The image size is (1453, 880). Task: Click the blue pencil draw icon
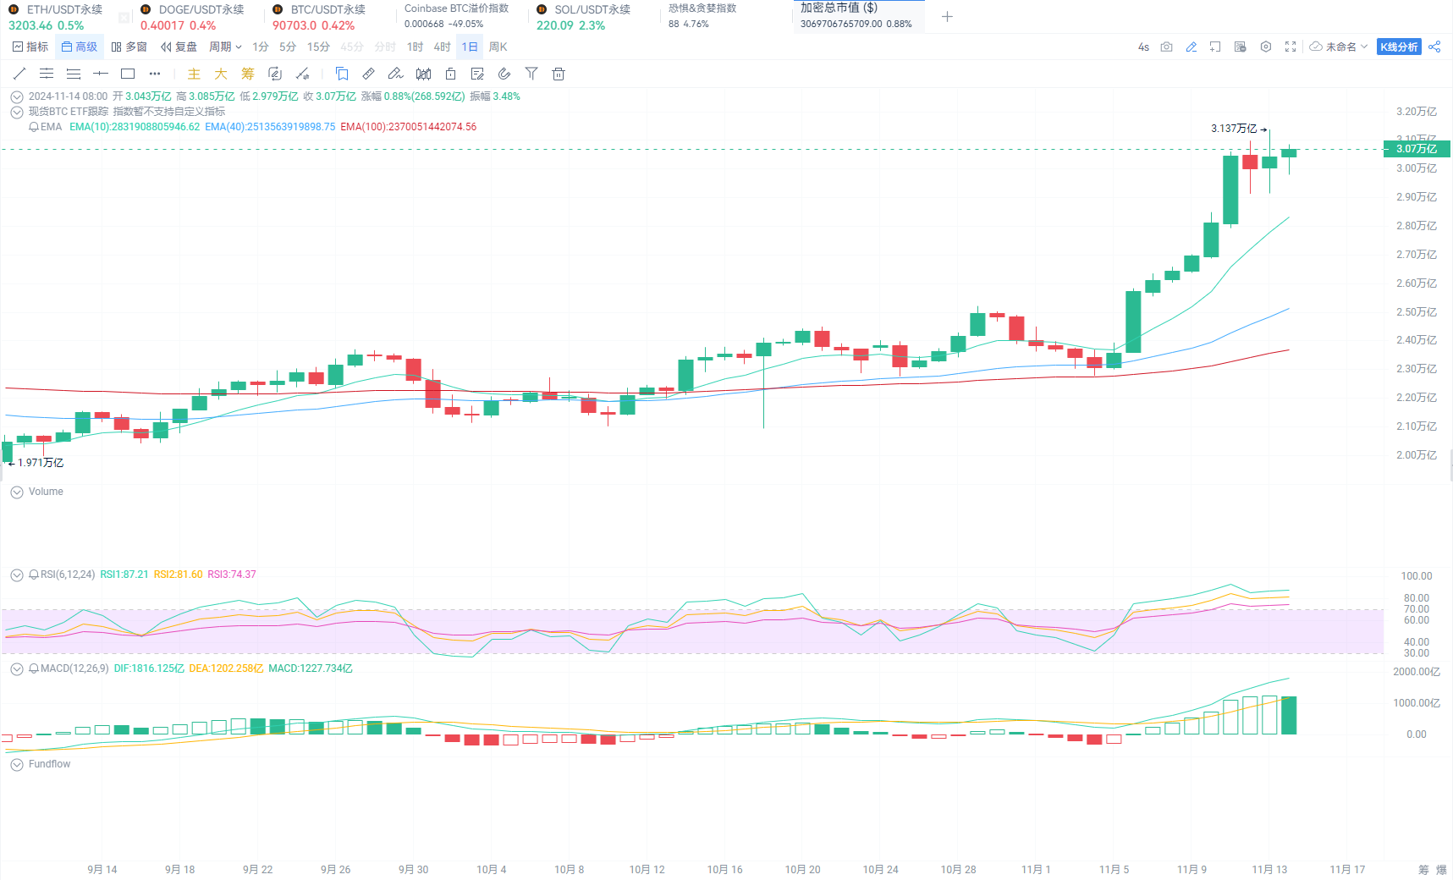point(1192,47)
